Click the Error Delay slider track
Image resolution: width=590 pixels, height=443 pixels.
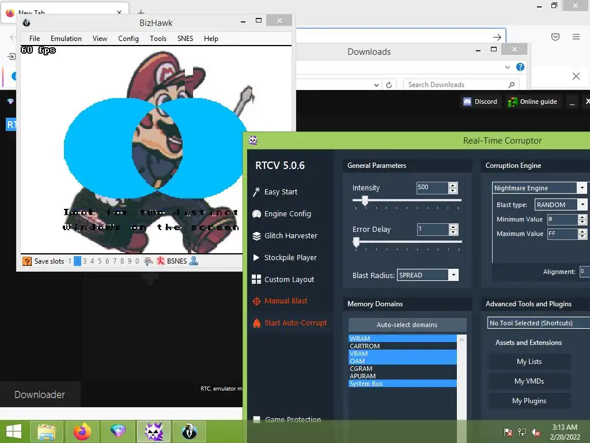(x=407, y=242)
